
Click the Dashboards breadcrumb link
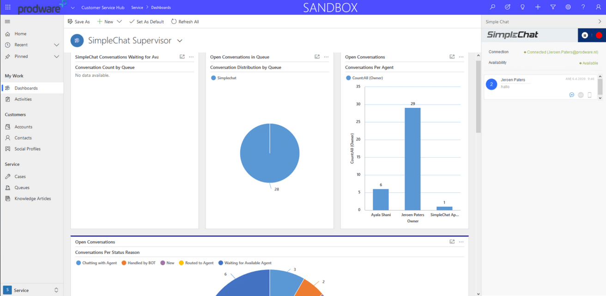point(161,7)
